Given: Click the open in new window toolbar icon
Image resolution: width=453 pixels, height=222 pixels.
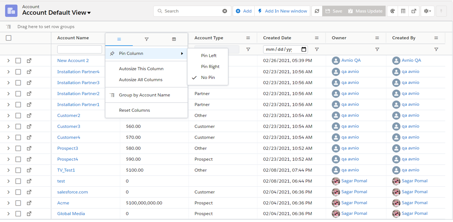Looking at the screenshot, I should point(414,11).
